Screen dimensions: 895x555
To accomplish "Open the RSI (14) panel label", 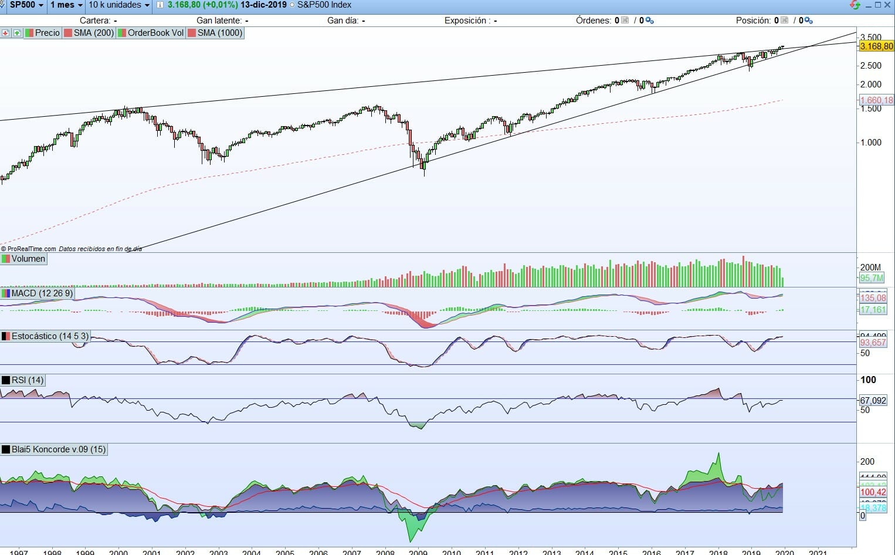I will click(x=23, y=380).
